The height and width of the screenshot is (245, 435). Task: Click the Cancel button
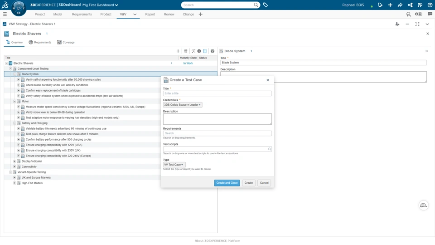coord(264,183)
